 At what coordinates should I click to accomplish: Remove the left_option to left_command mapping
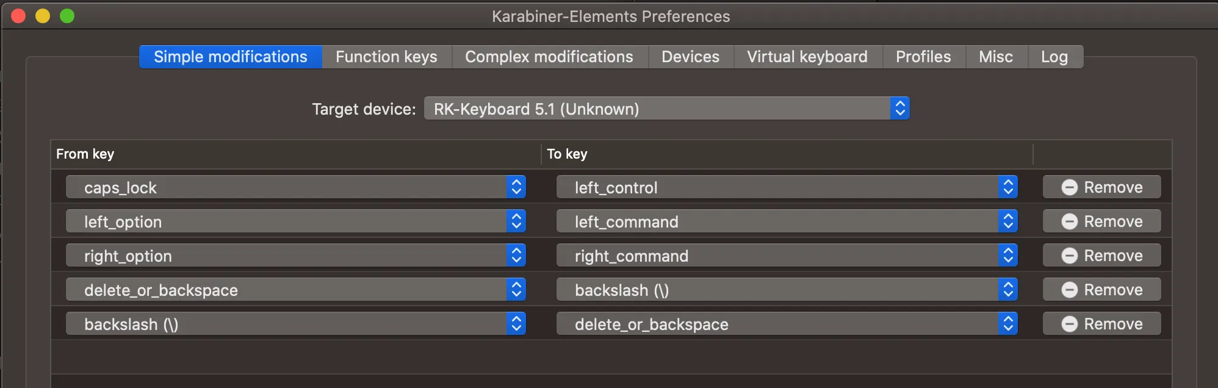click(1101, 221)
